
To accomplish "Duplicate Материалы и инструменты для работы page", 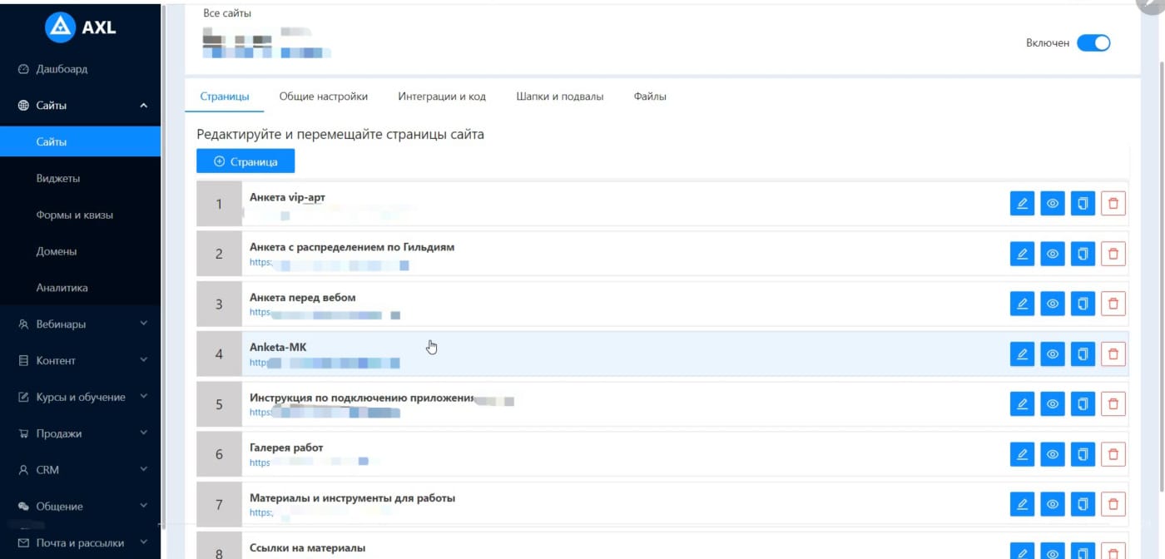I will click(x=1083, y=504).
